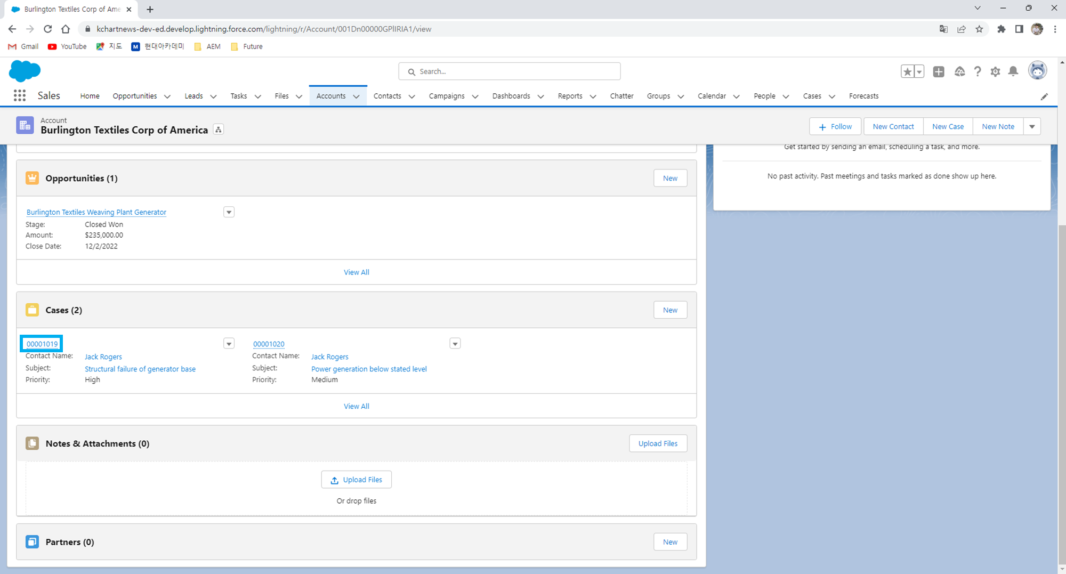
Task: Go back in browser history
Action: point(12,29)
